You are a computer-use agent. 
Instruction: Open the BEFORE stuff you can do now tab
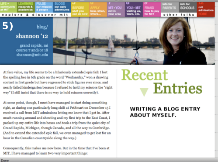[x=80, y=10]
